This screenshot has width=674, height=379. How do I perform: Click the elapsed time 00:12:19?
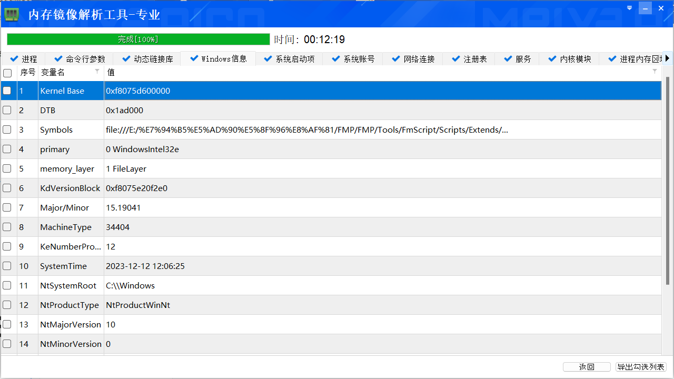(x=324, y=39)
